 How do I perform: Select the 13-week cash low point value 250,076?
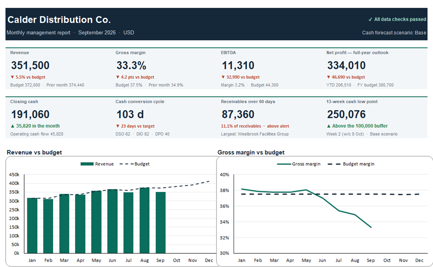click(346, 114)
